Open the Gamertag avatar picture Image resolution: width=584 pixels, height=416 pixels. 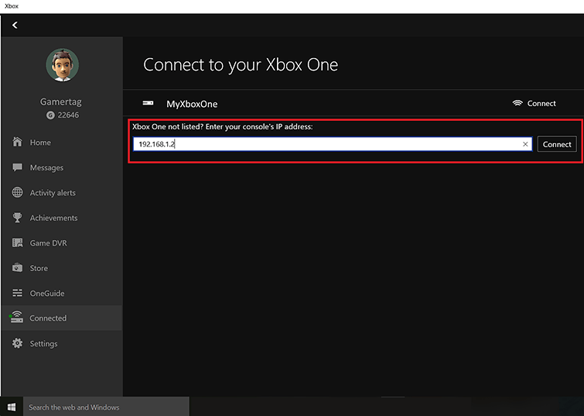click(62, 65)
